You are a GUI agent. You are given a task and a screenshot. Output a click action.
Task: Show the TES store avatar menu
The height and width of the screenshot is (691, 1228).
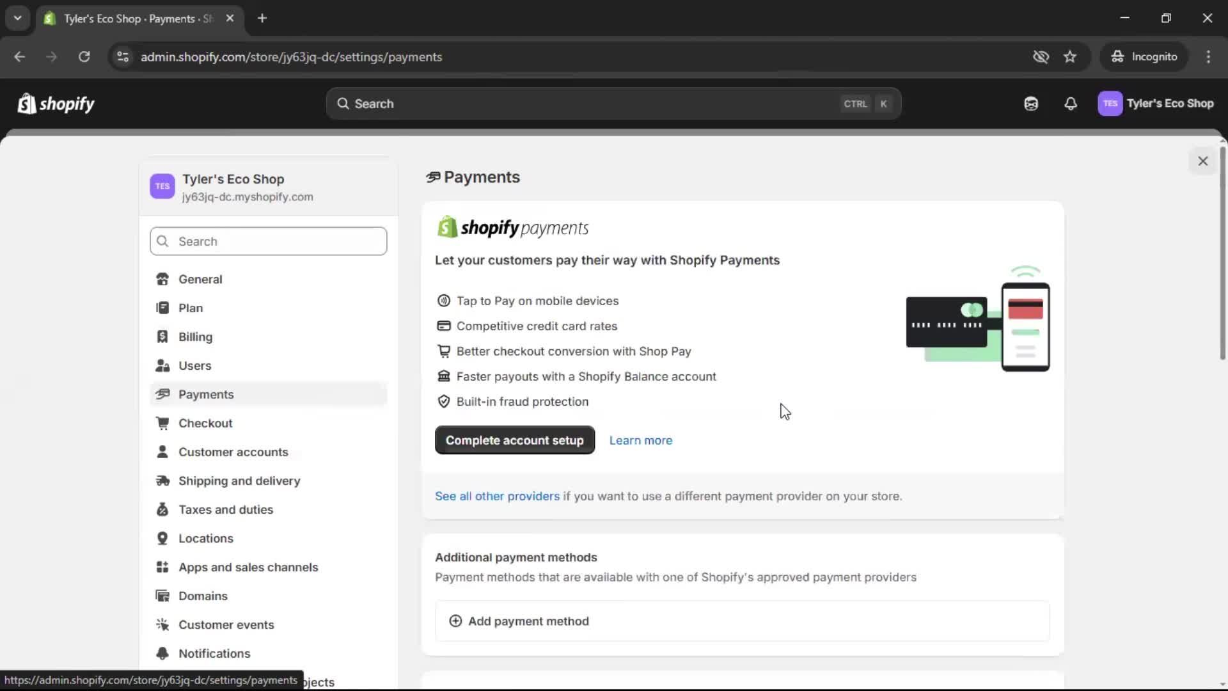pyautogui.click(x=1110, y=104)
